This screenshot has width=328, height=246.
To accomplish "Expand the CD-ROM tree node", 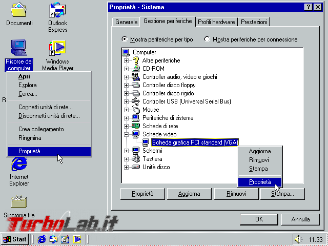I will coord(126,69).
